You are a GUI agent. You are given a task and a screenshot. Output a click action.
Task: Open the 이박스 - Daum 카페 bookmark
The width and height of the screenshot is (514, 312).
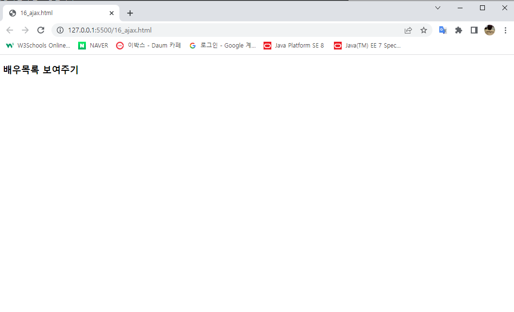tap(149, 46)
